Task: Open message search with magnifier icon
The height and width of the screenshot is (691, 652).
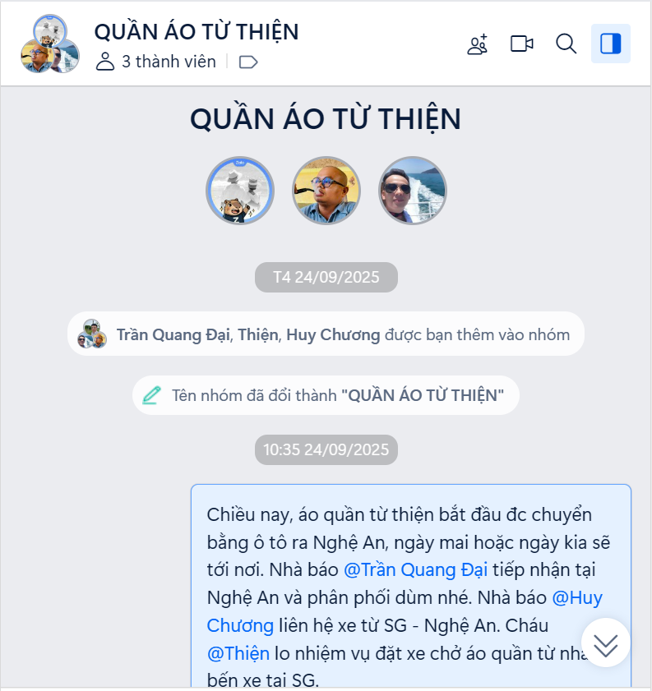Action: (x=566, y=44)
